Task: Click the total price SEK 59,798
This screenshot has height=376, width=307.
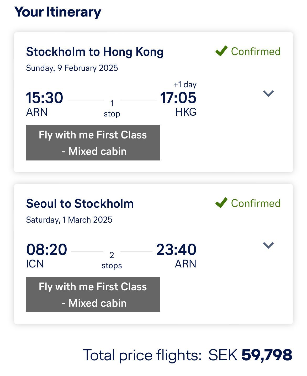Action: (250, 355)
